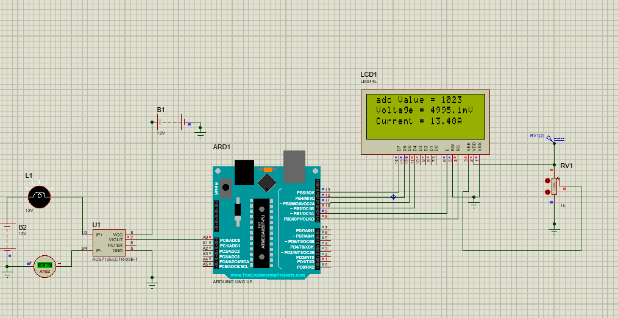Select the B2 battery symbol

tap(7, 237)
